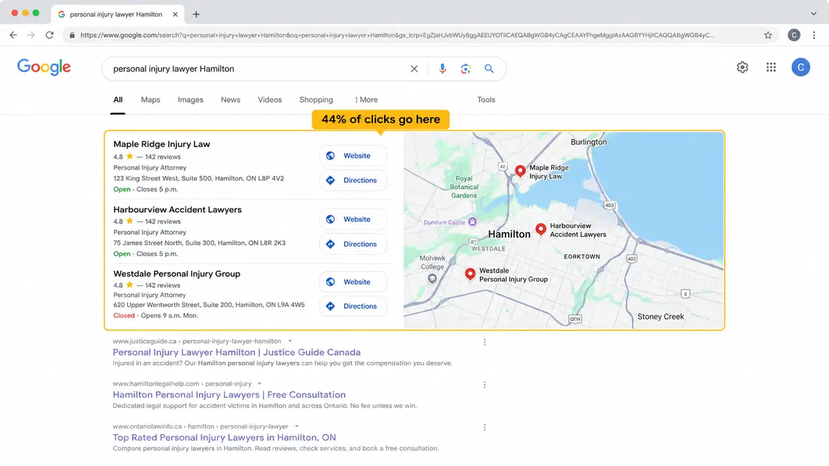Visit Westdale Personal Injury Group website
The image size is (829, 466).
[x=353, y=282]
